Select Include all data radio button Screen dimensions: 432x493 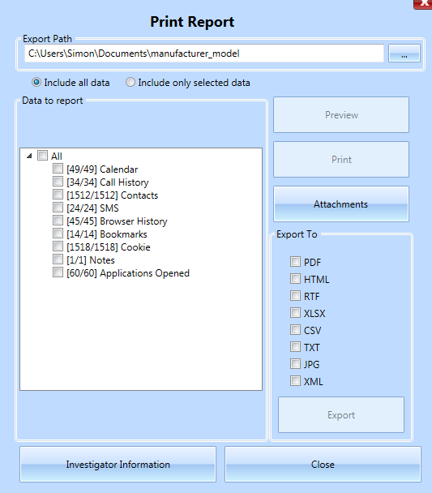(x=36, y=83)
